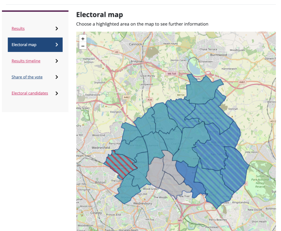The width and height of the screenshot is (281, 231).
Task: Click the Wednesfield town label
Action: [x=101, y=148]
